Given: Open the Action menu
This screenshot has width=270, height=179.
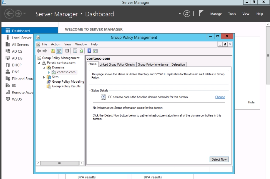Looking at the screenshot, I should tap(56, 44).
